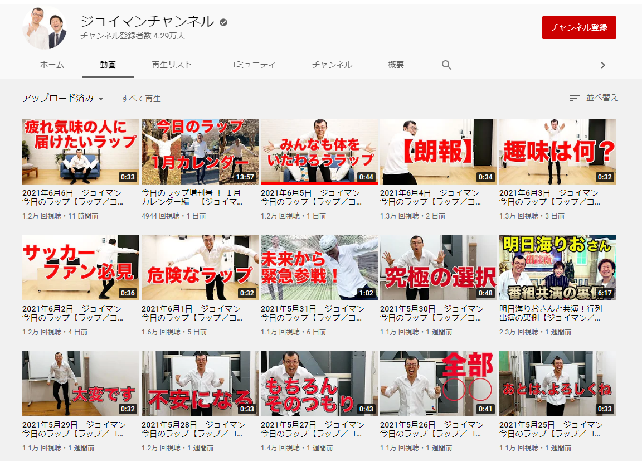
Task: Click the 6:17 duration badge
Action: 604,293
